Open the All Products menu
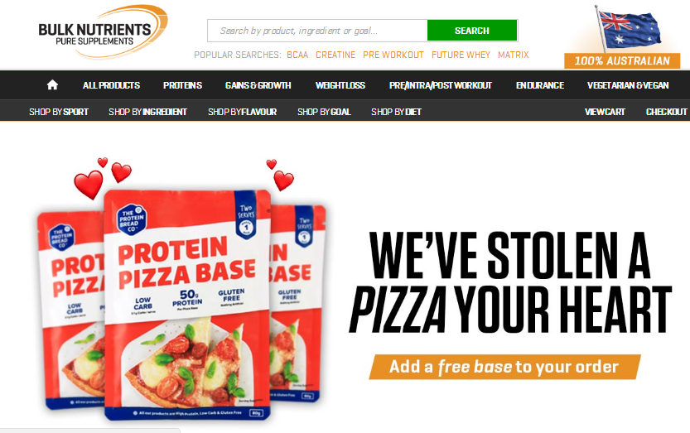This screenshot has height=433, width=690. tap(111, 85)
